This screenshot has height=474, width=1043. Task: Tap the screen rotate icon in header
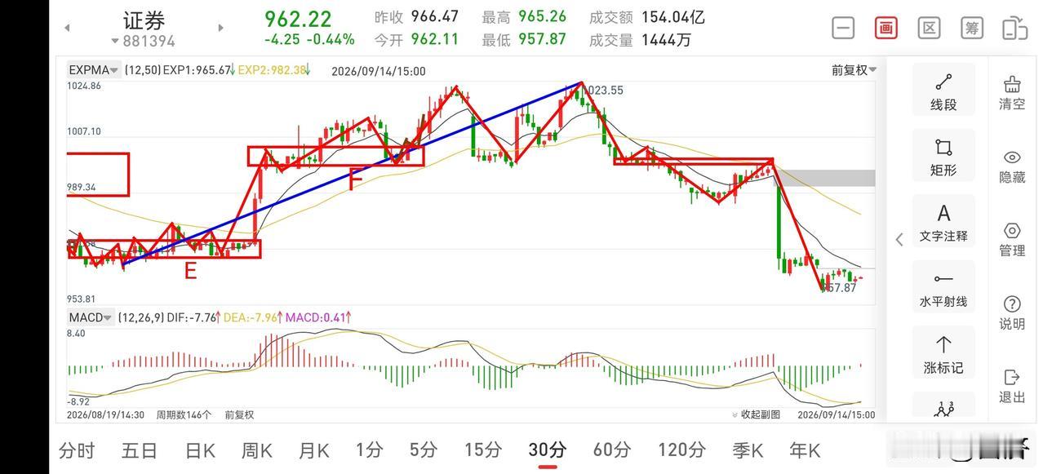coord(1014,28)
